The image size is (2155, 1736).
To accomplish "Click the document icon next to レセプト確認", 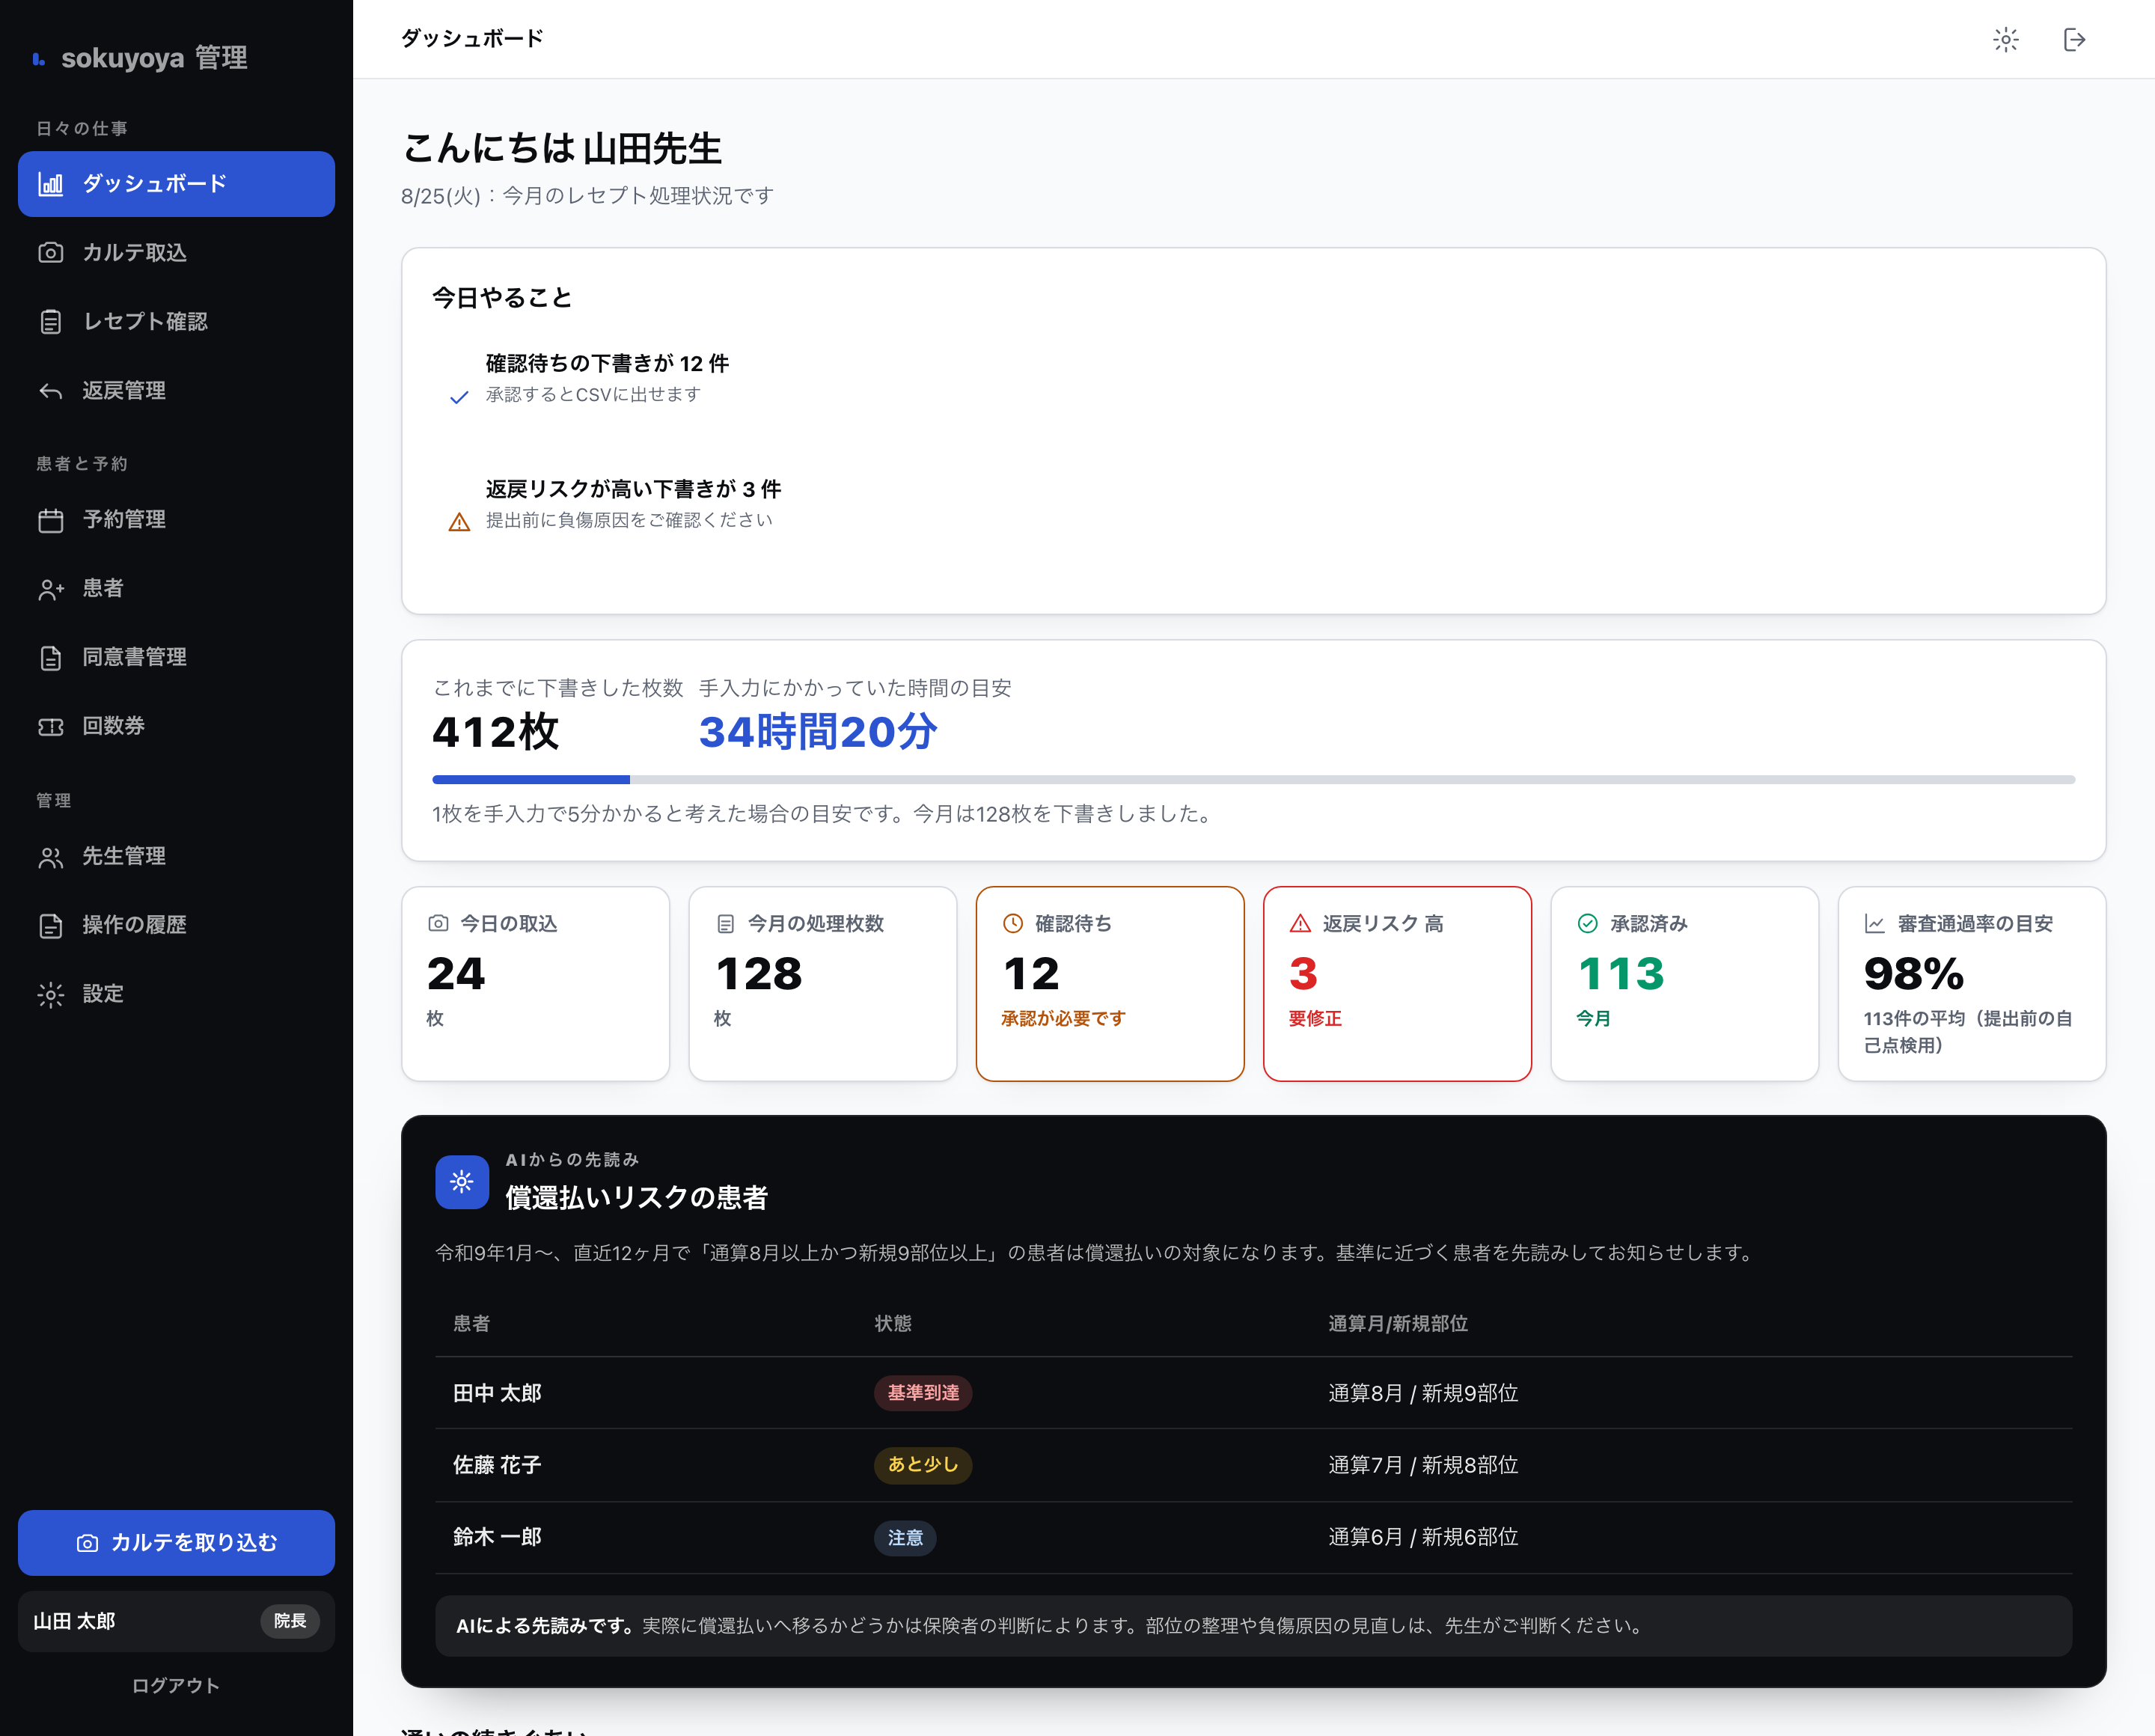I will (50, 322).
